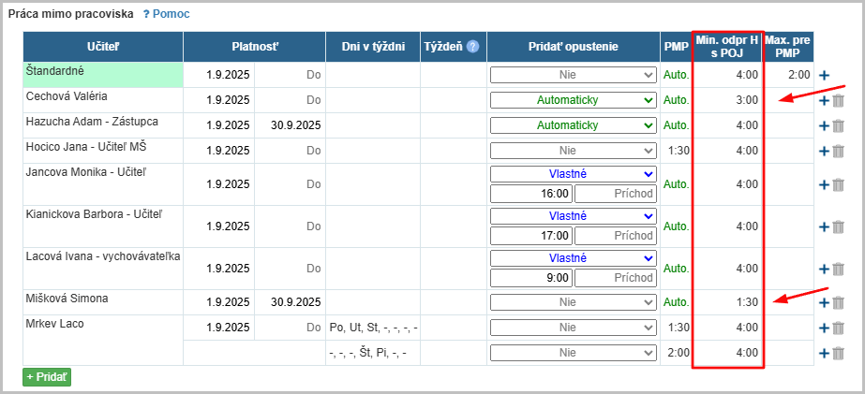Click the plus icon in Štandardné row
865x394 pixels.
point(824,75)
